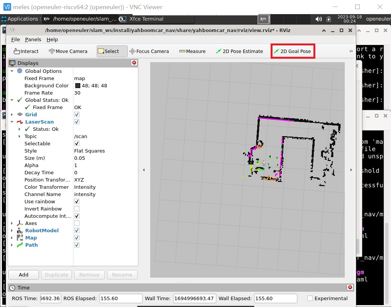The width and height of the screenshot is (391, 307).
Task: Toggle Map display checkbox
Action: click(x=77, y=238)
